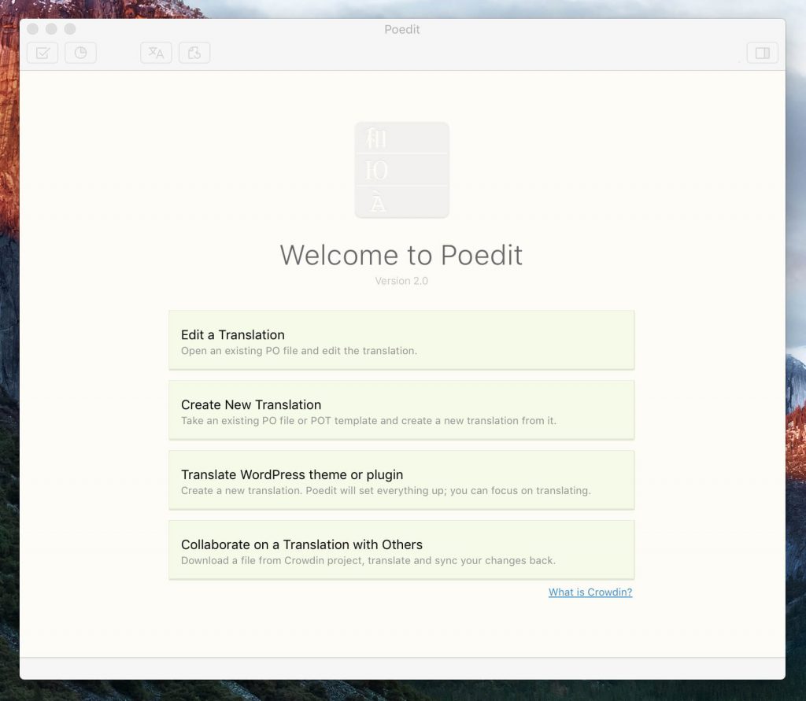The height and width of the screenshot is (701, 806).
Task: Choose "Edit a Translation"
Action: point(401,338)
